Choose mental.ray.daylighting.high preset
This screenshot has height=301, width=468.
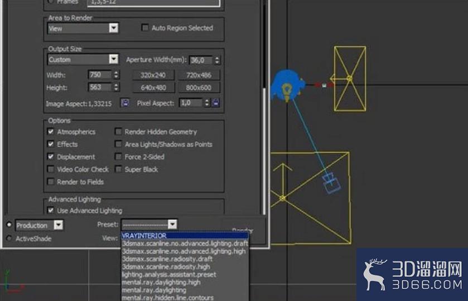(x=185, y=282)
